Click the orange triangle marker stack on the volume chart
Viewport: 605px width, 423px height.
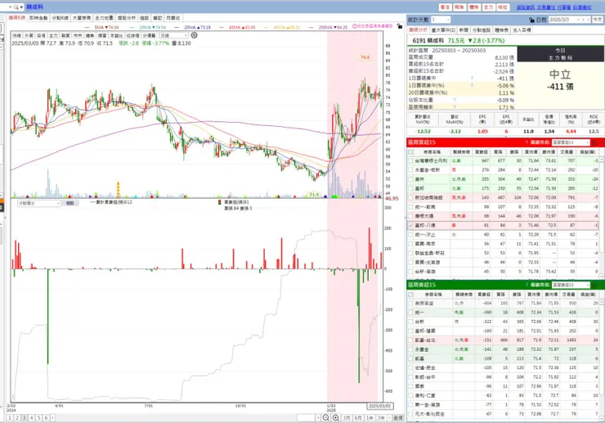coord(118,189)
